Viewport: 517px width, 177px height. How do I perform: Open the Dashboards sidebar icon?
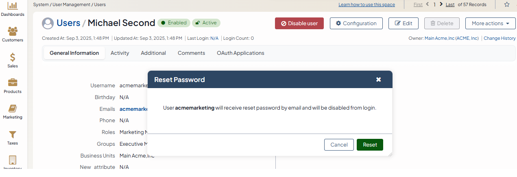point(13,6)
